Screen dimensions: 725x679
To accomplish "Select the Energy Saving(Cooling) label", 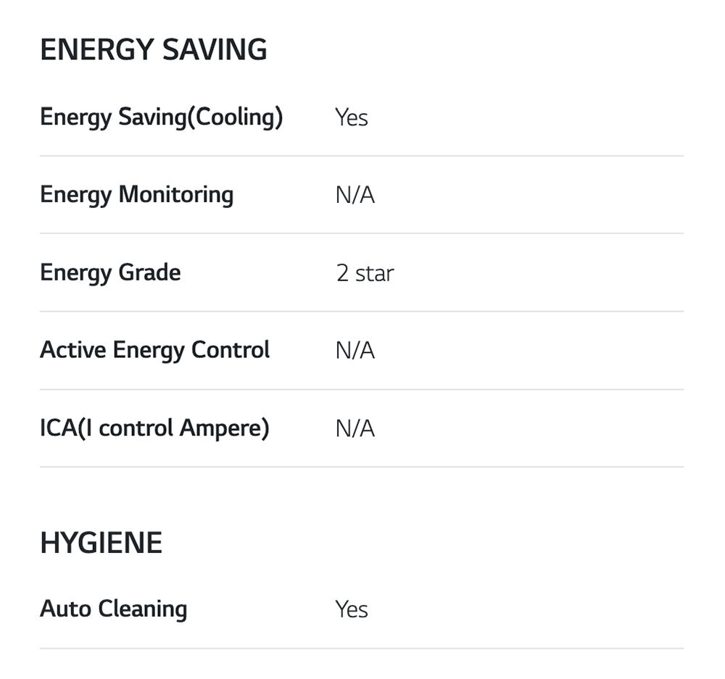I will point(161,117).
